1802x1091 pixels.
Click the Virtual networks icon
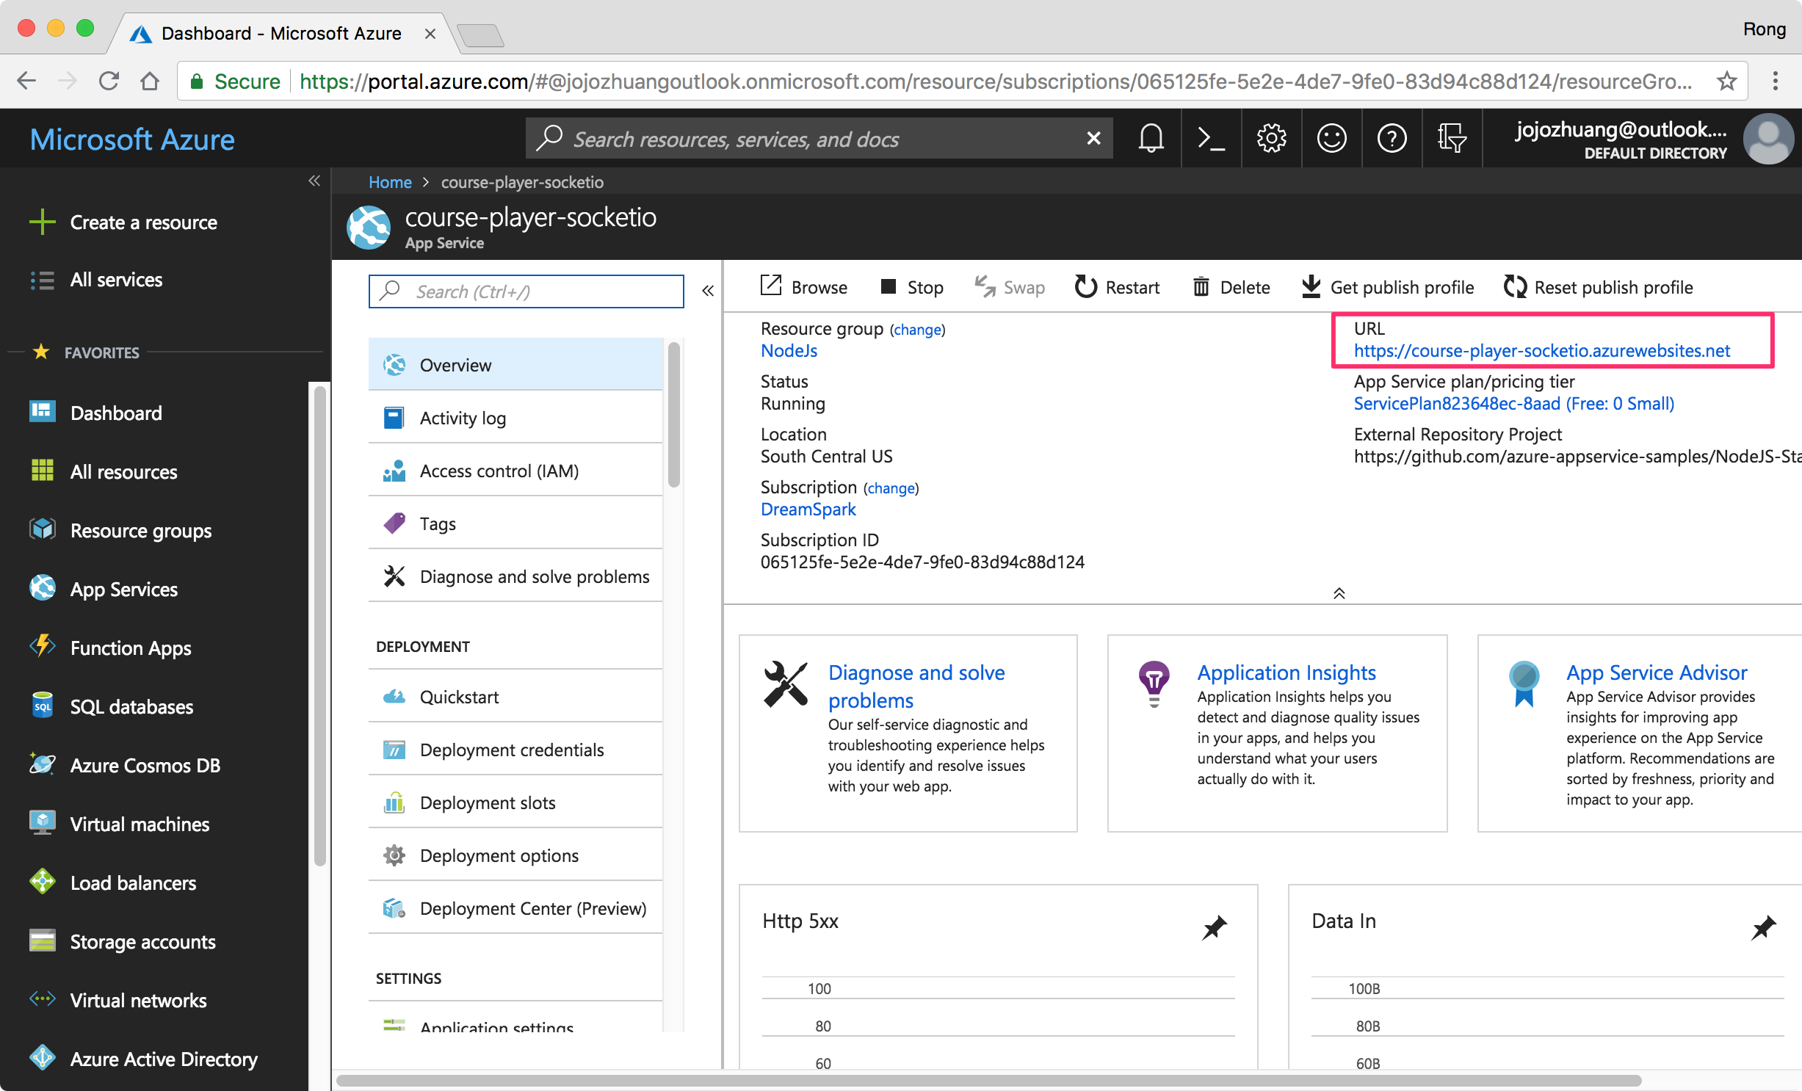[43, 999]
